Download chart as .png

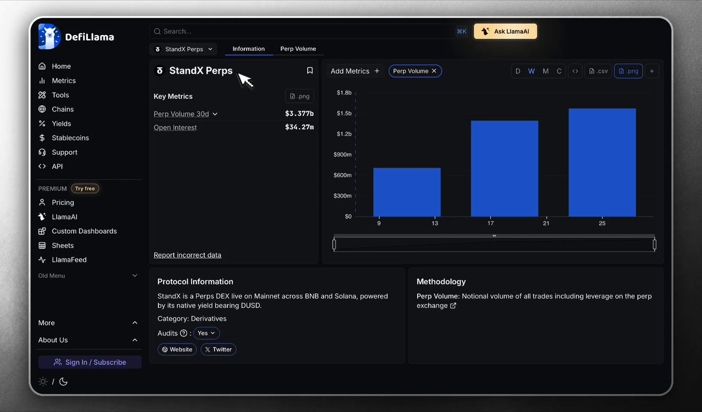628,71
